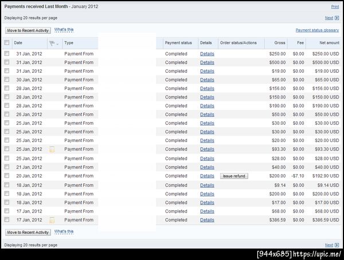The height and width of the screenshot is (260, 344).
Task: Click the 21 Jan, 2012 date cell
Action: click(x=29, y=167)
